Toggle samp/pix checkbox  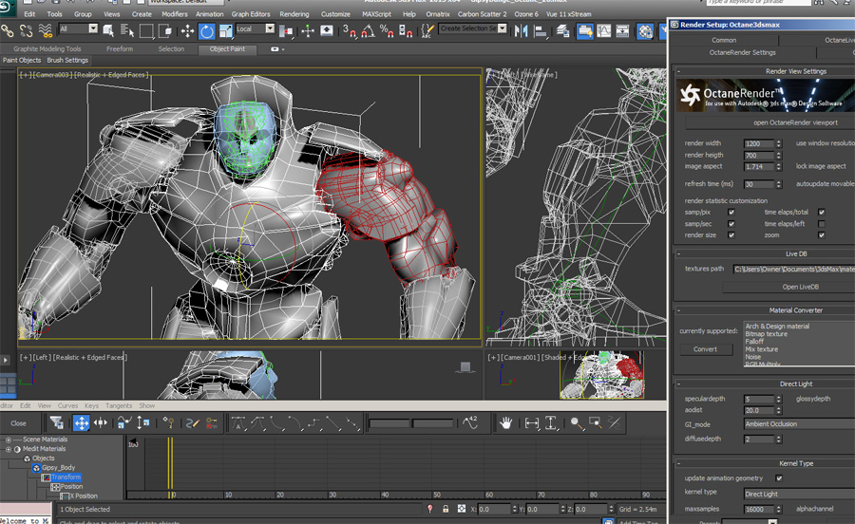[x=731, y=212]
